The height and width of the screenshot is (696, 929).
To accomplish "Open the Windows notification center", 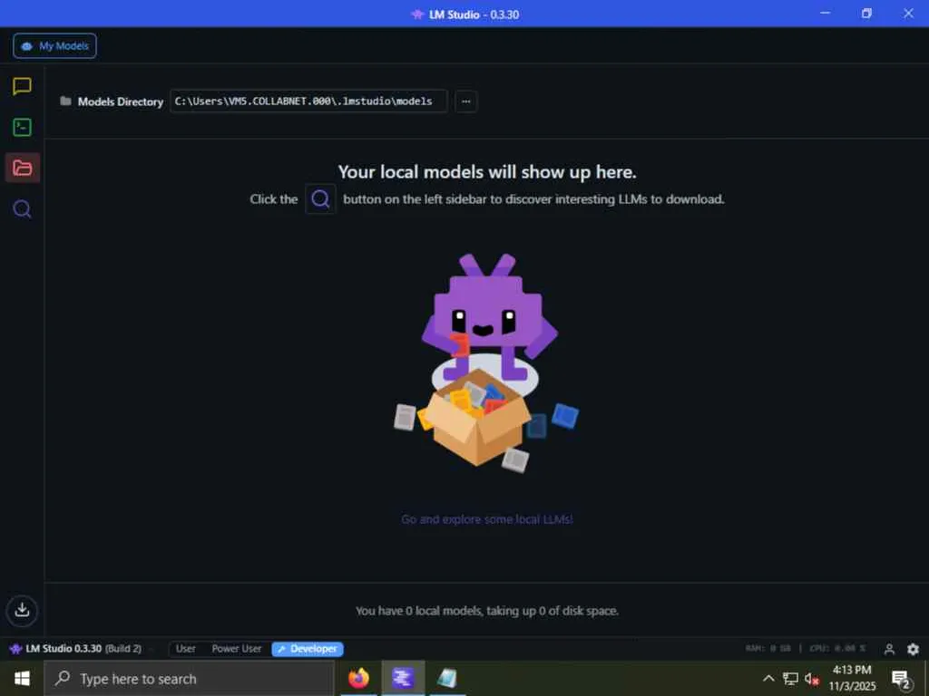I will (x=901, y=679).
